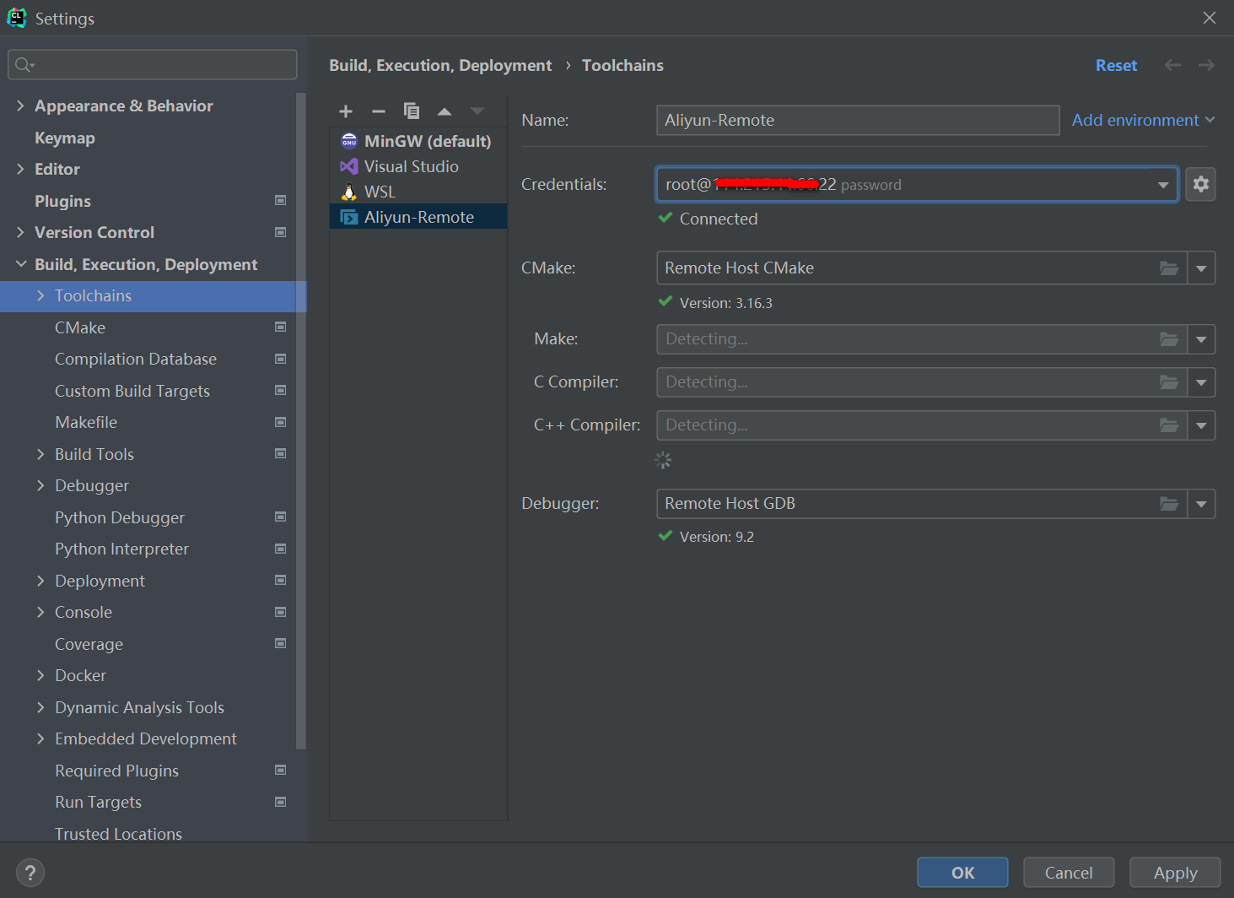Click project-level icon beside CMake setting
This screenshot has height=898, width=1234.
click(x=281, y=327)
